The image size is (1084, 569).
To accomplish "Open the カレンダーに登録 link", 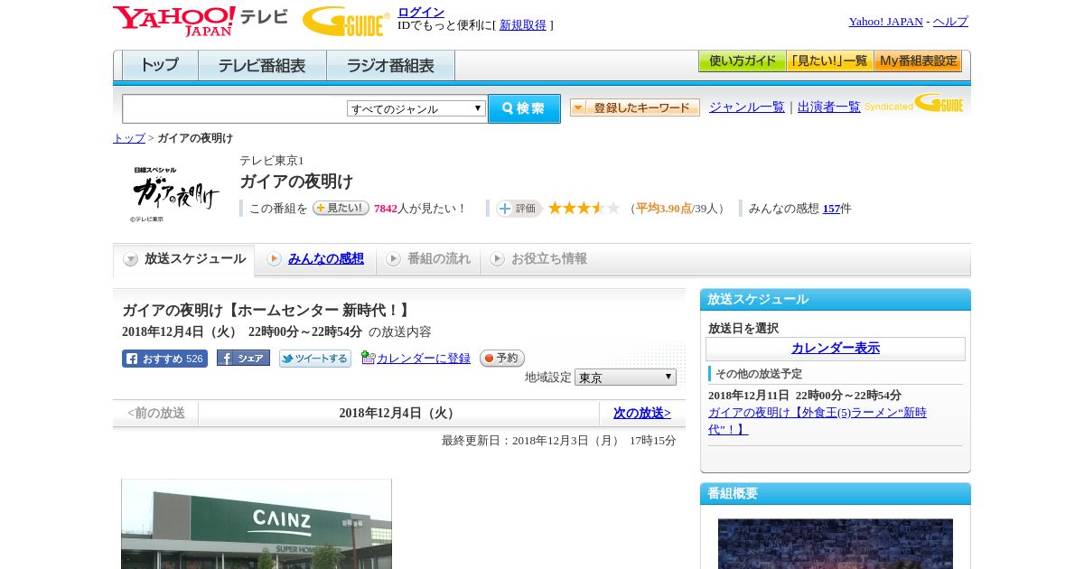I will pos(424,359).
